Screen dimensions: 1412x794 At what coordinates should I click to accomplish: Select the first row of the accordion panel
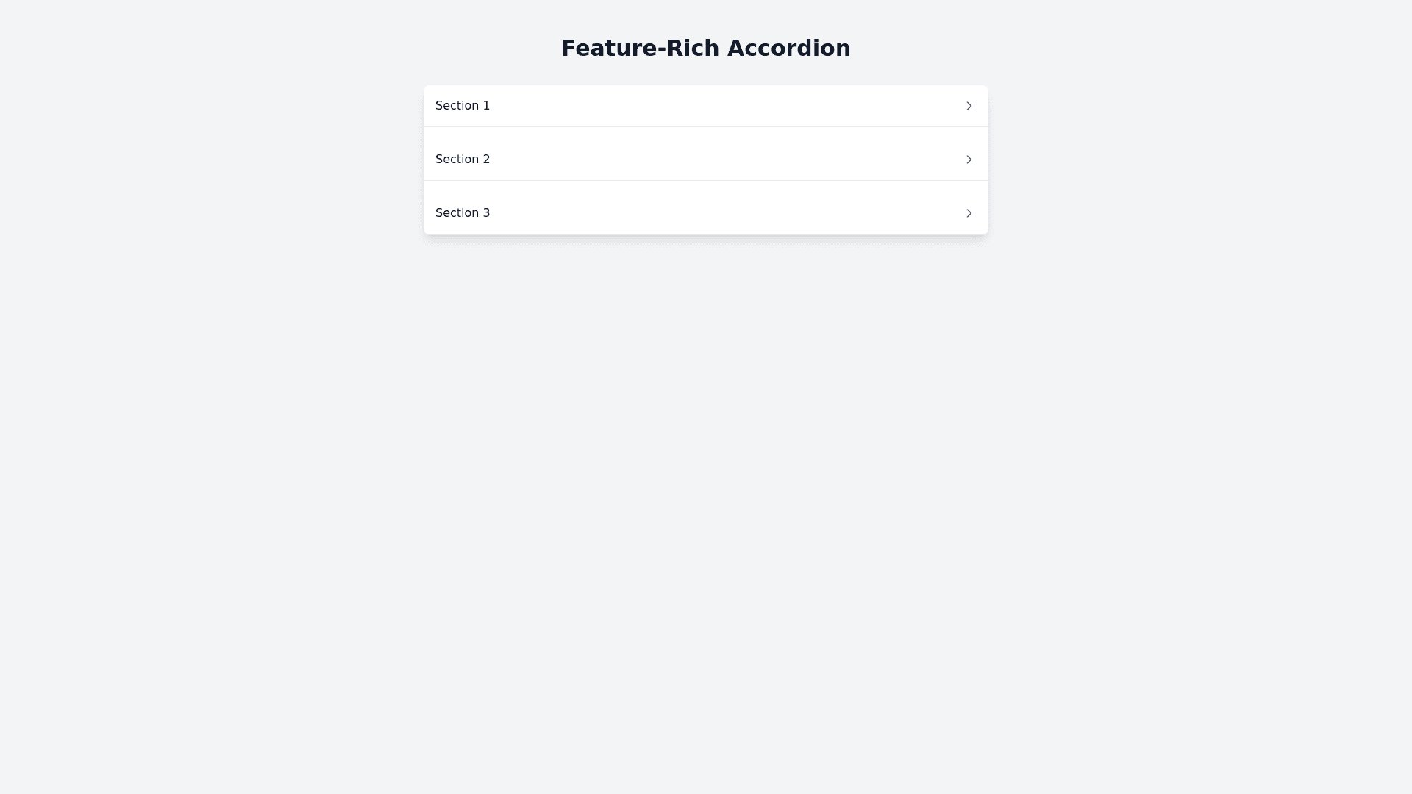[x=705, y=105]
